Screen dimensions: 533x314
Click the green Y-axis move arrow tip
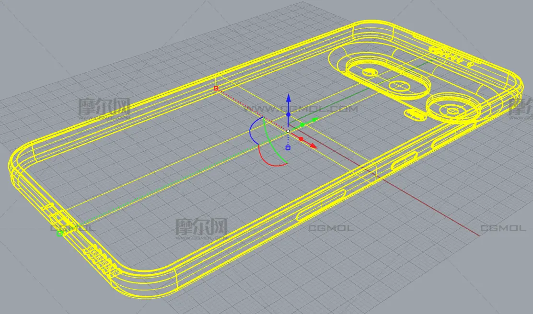click(x=315, y=119)
